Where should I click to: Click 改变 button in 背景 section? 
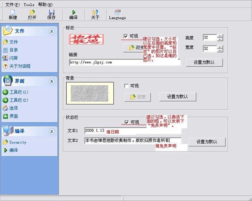tap(138, 97)
